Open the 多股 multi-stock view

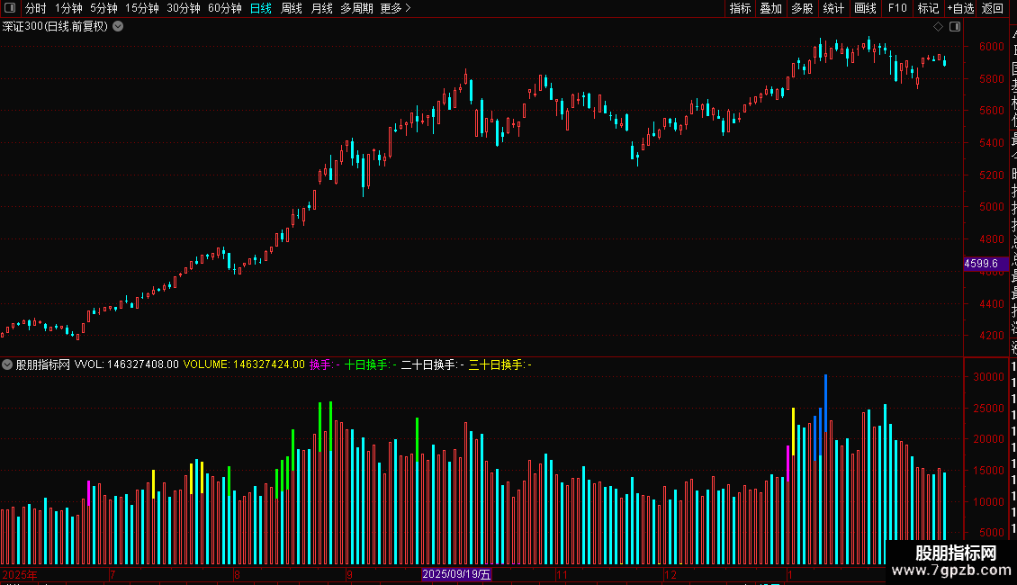click(802, 8)
